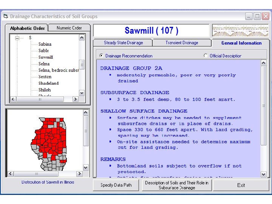Select Selma in the soil list
This screenshot has height=204, width=272.
click(x=44, y=64)
